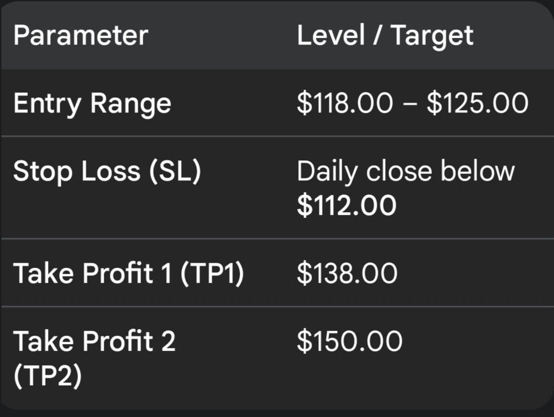Click the $118.00 lower entry price

point(344,104)
